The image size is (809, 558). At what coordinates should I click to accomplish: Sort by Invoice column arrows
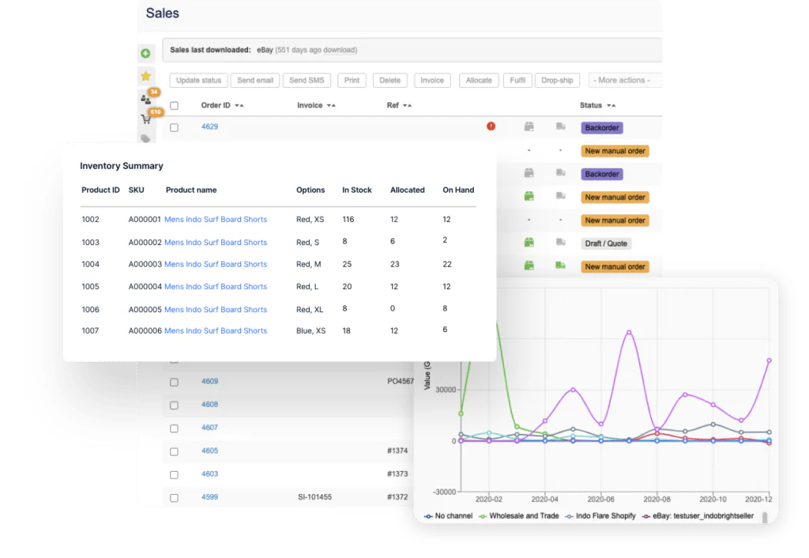(x=331, y=105)
